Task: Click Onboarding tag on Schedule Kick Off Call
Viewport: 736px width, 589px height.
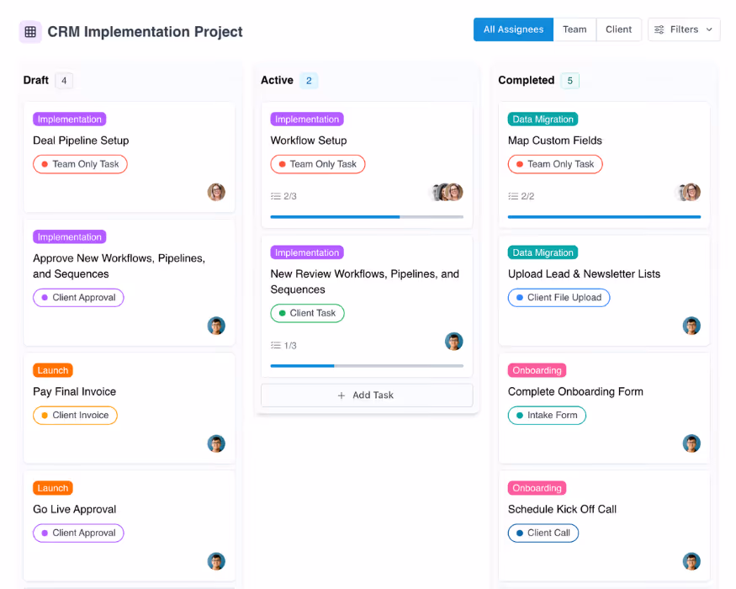Action: point(537,488)
